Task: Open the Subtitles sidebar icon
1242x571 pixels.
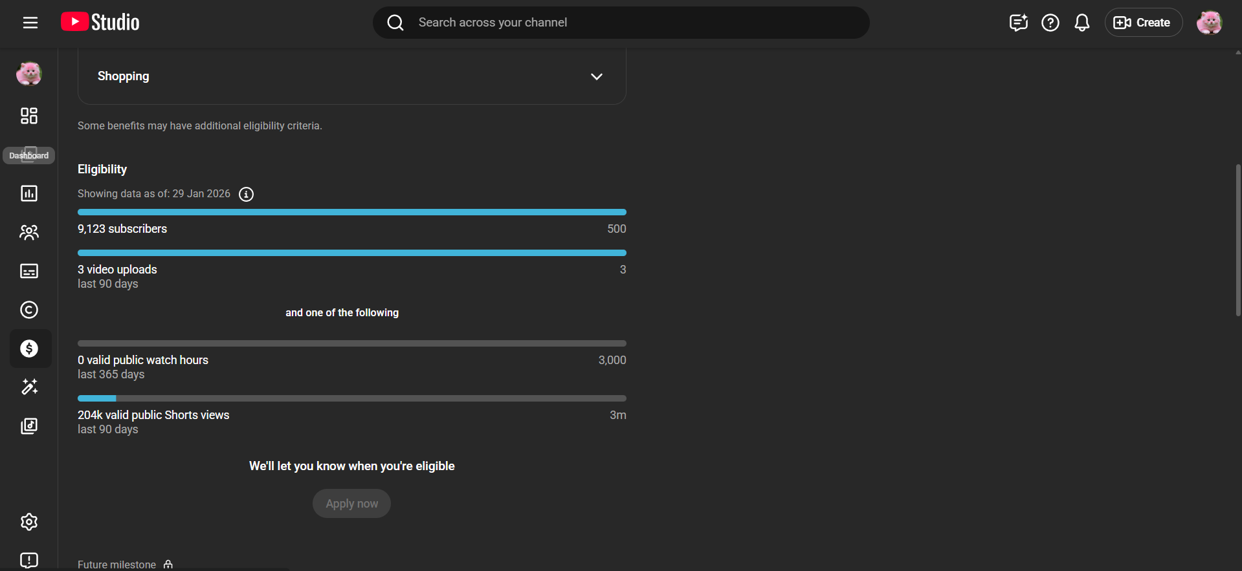Action: tap(29, 271)
